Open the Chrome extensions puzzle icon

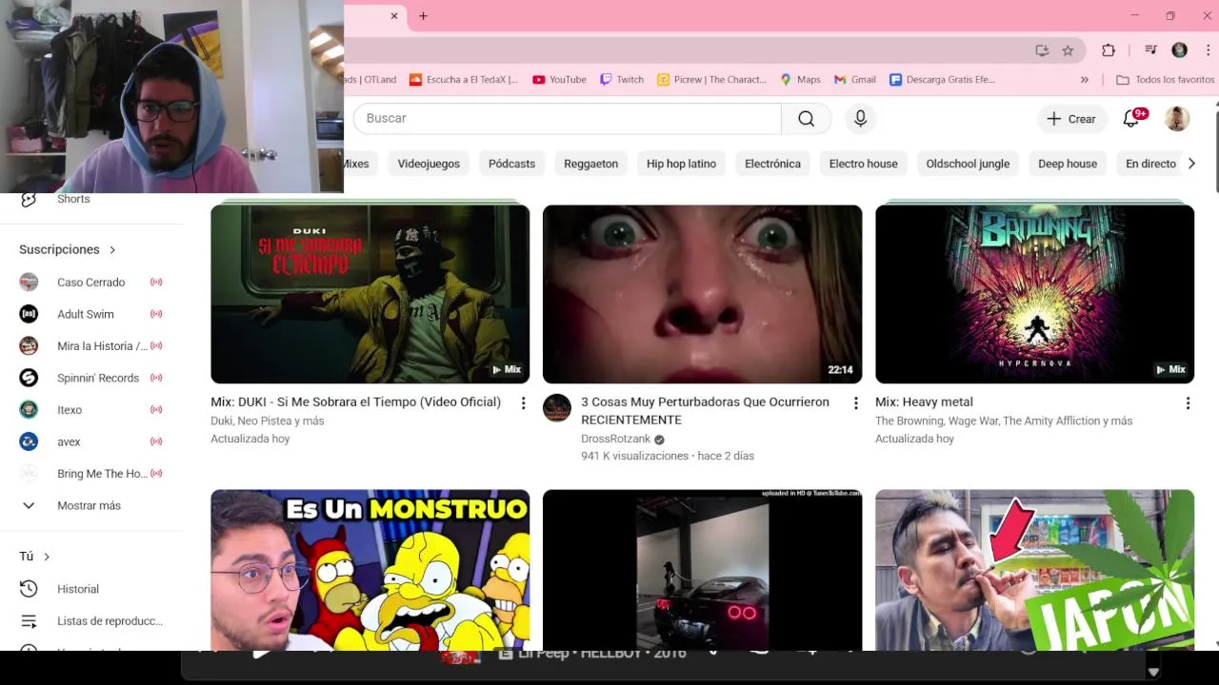click(1109, 50)
